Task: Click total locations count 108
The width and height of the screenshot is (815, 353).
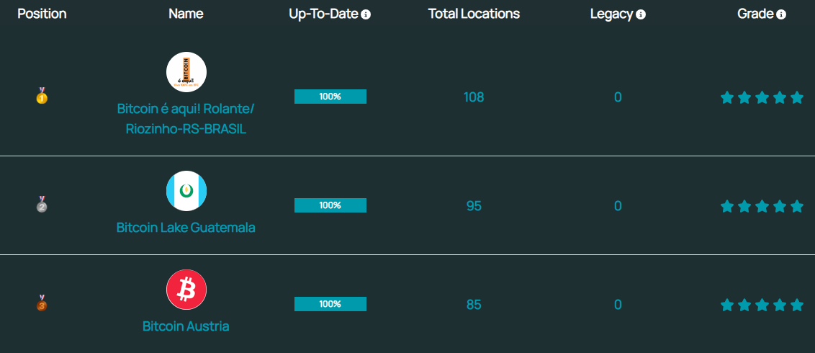Action: tap(474, 97)
